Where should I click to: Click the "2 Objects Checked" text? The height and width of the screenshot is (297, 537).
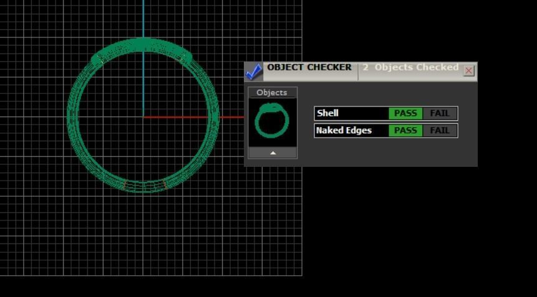point(410,67)
